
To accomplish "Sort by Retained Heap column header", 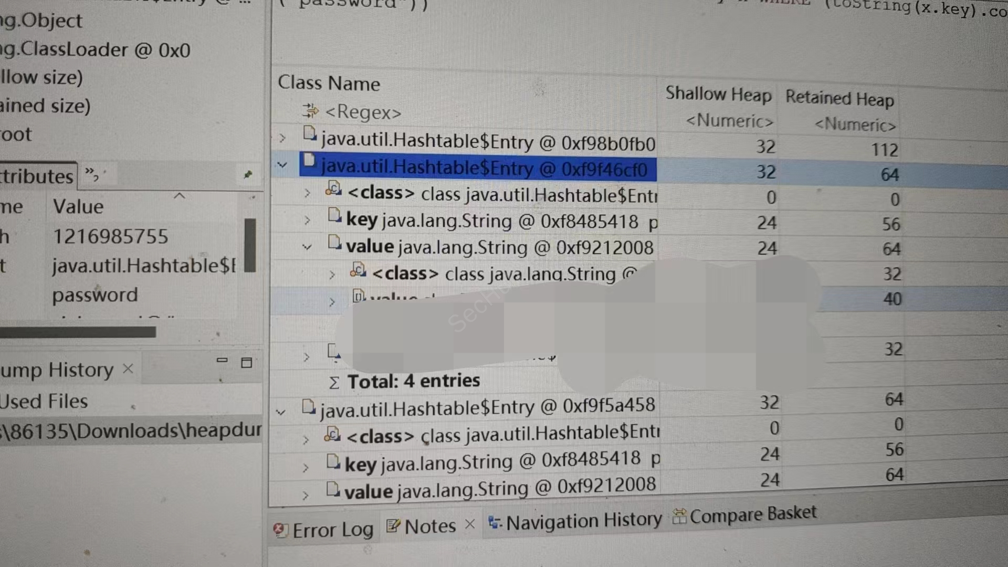I will coord(839,98).
